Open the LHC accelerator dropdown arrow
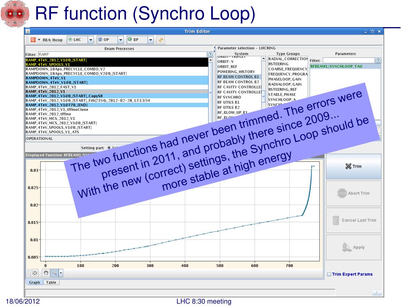Image resolution: width=408 pixels, height=306 pixels. pyautogui.click(x=90, y=40)
